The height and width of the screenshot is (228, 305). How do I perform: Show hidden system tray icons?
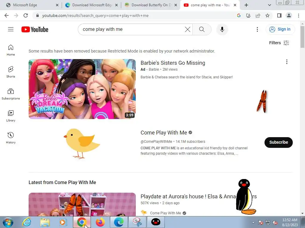pos(253,222)
